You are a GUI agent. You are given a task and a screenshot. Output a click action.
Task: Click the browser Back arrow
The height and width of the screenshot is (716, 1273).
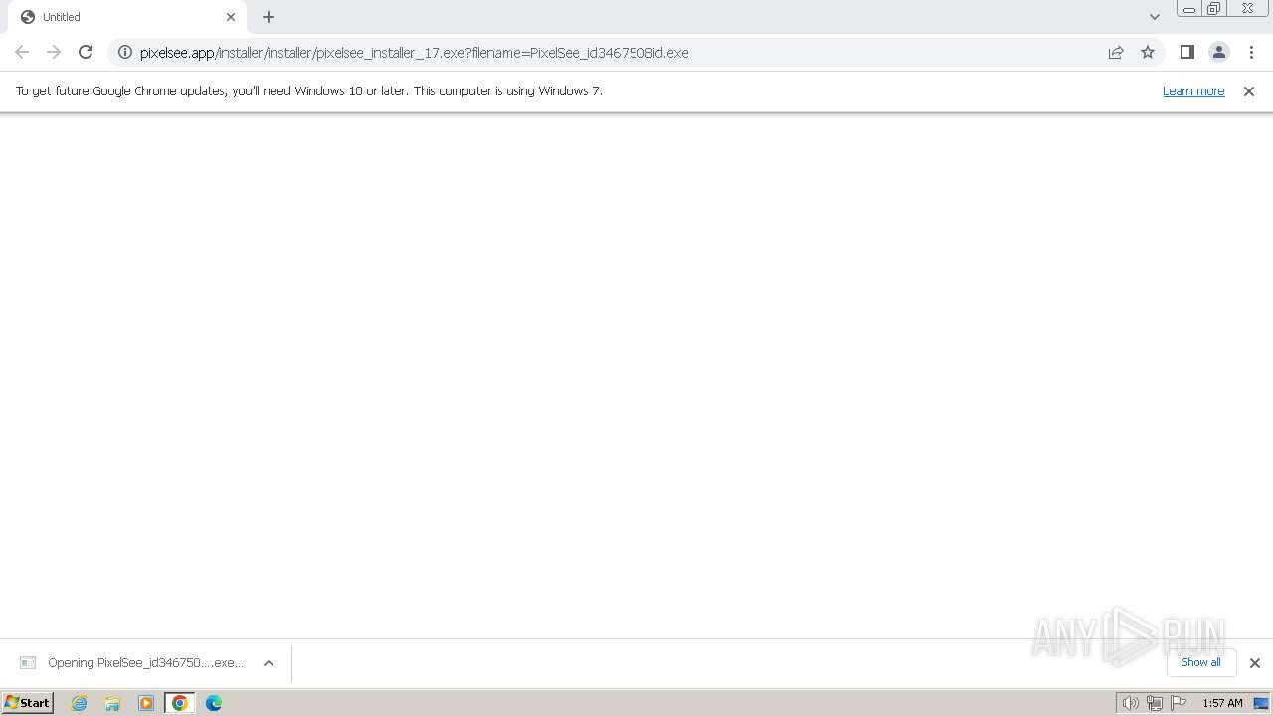click(22, 52)
